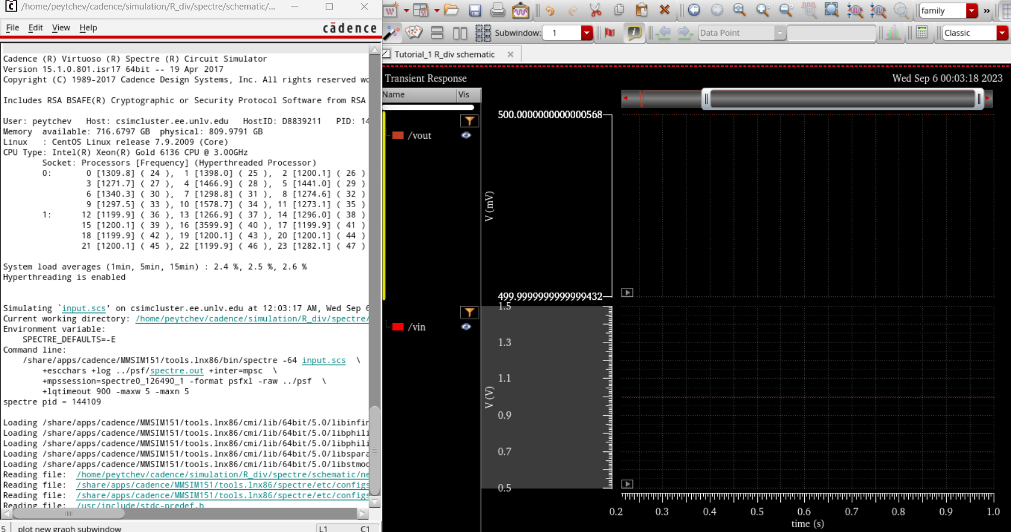Click the Print icon in the toolbar
The width and height of the screenshot is (1011, 532).
497,11
